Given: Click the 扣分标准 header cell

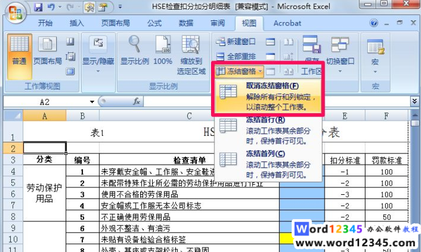Looking at the screenshot, I should [345, 160].
